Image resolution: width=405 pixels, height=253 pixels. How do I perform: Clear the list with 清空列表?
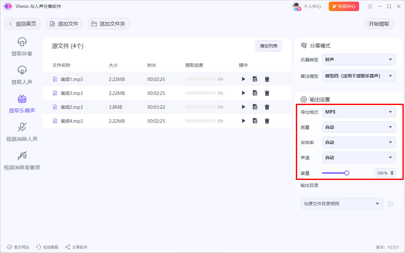pyautogui.click(x=269, y=46)
